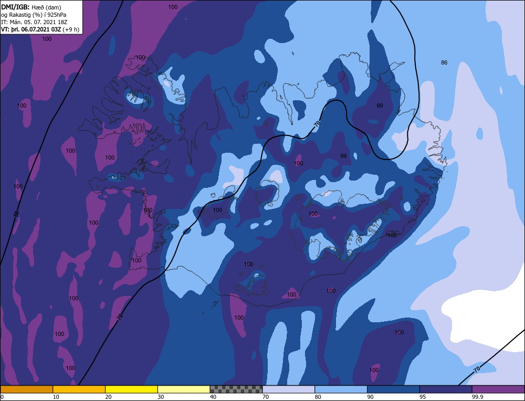Pick the bright yellow 20–30 legend swatch

(131, 389)
